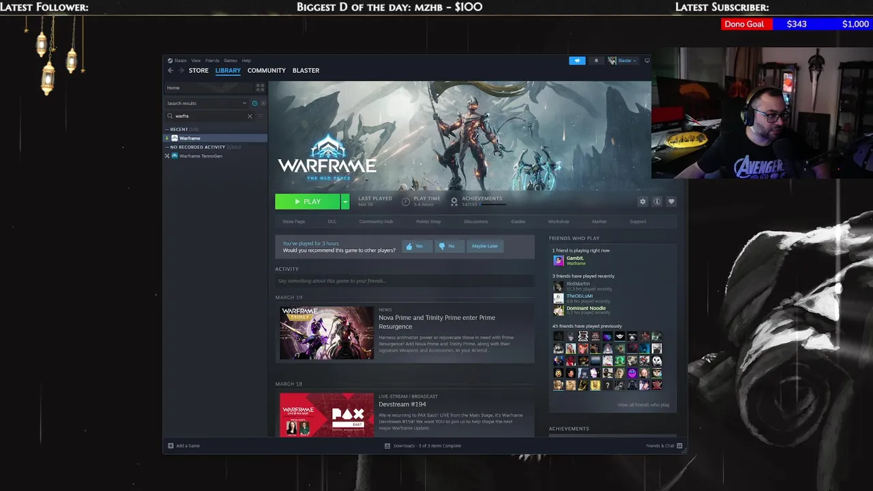Select Warframe in the library list
This screenshot has height=491, width=873.
coord(216,138)
